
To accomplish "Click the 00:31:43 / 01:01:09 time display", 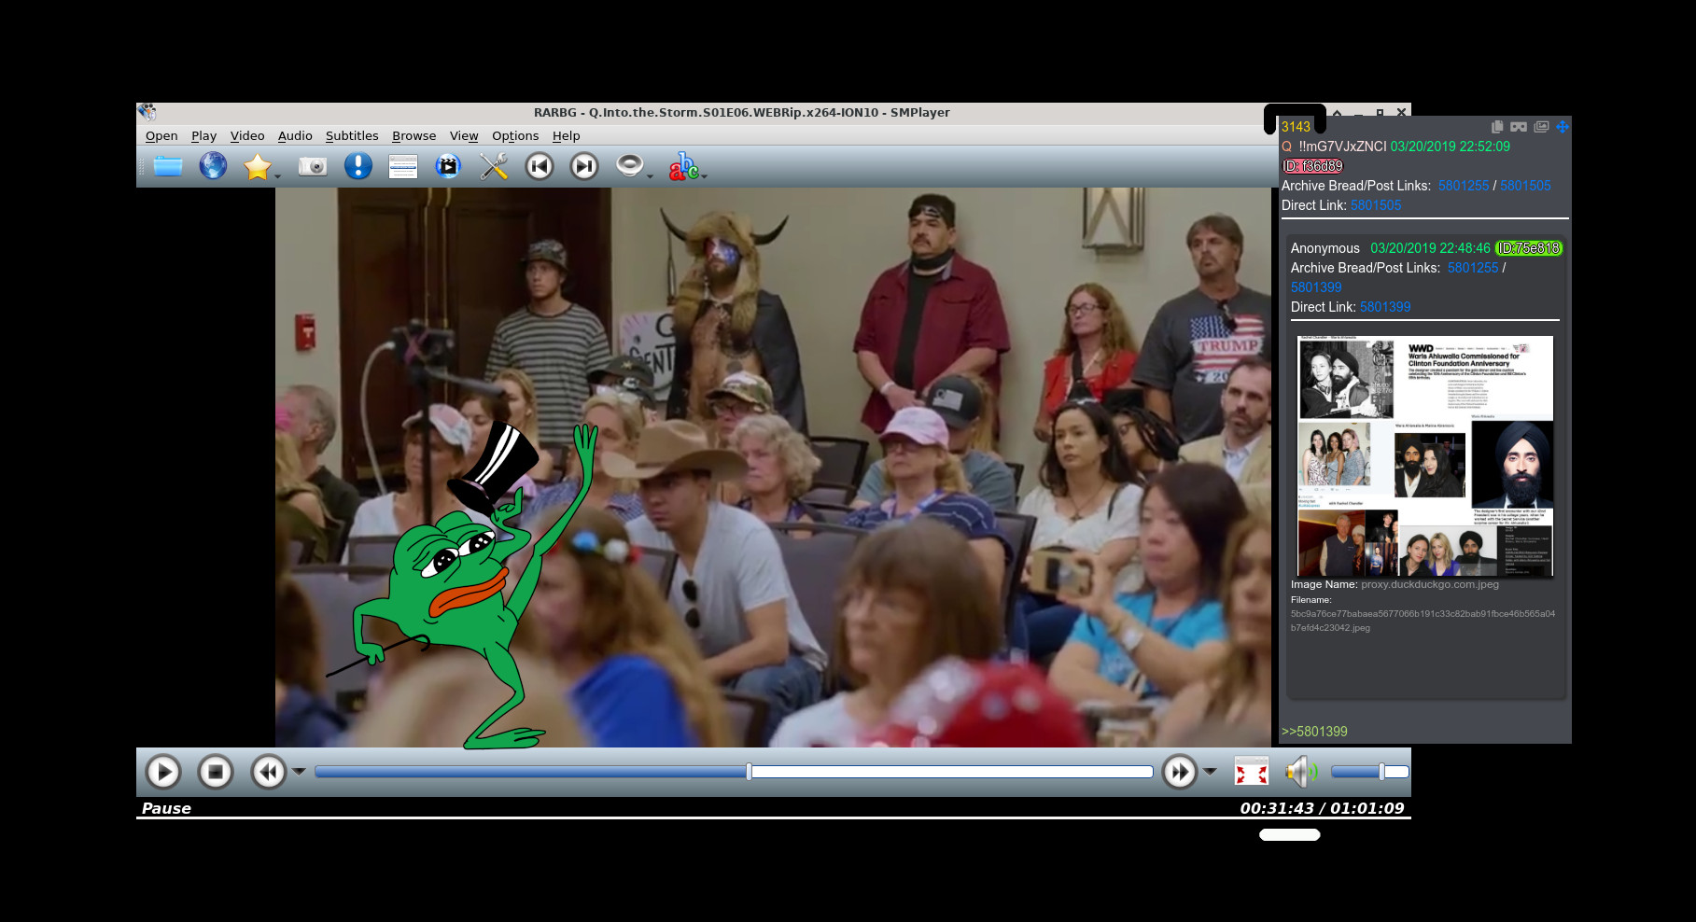I will 1322,808.
